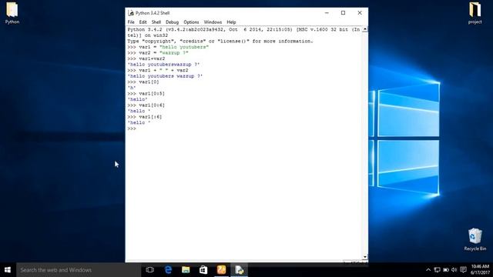Click output 'hello youtuberswazzup ?'
The width and height of the screenshot is (493, 277).
(x=163, y=65)
